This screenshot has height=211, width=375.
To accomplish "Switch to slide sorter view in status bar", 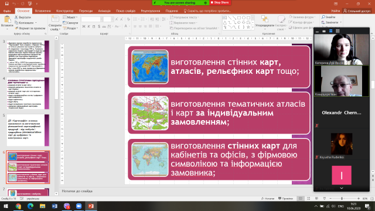I will [309, 199].
